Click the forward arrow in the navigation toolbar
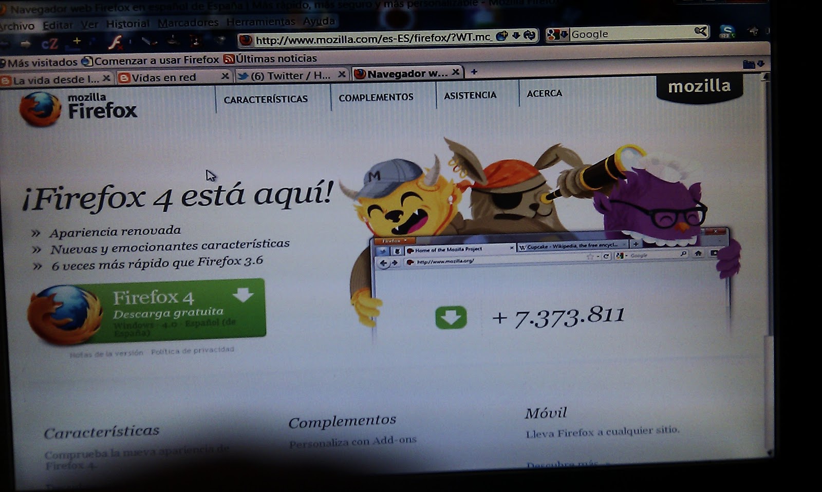The height and width of the screenshot is (492, 822). pos(26,44)
